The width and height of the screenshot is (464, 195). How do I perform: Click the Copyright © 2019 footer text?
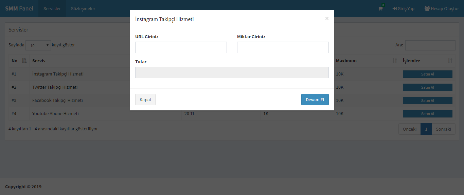click(x=23, y=187)
